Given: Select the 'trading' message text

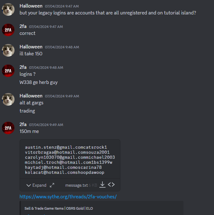Looking at the screenshot, I should 27,111.
